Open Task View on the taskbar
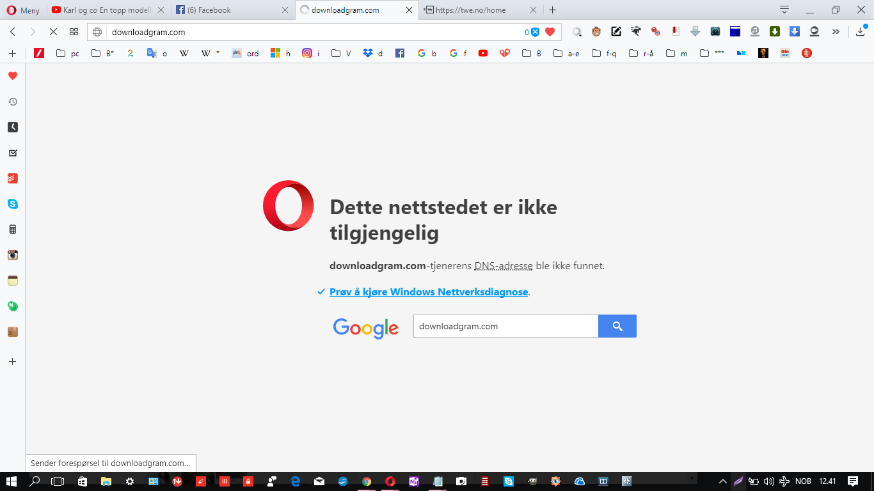The height and width of the screenshot is (491, 874). point(58,481)
